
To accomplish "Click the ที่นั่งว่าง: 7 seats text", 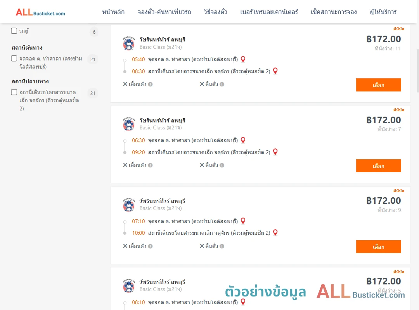I will 389,129.
